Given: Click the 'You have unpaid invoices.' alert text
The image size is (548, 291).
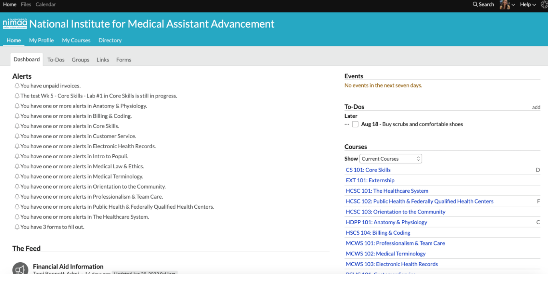Looking at the screenshot, I should pyautogui.click(x=50, y=86).
